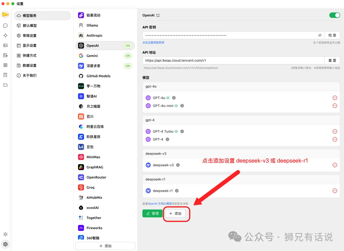Screen dimensions: 344x251
Task: Select the OpenRouter provider
Action: (105, 177)
